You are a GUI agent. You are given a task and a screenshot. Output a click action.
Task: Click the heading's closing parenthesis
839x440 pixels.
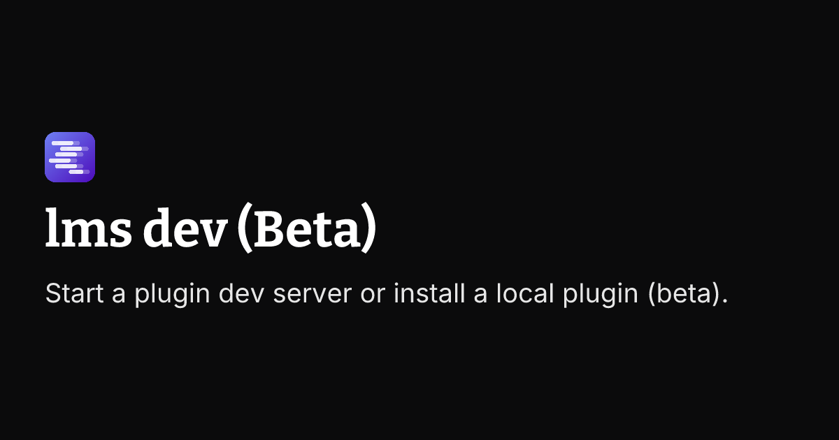click(370, 230)
